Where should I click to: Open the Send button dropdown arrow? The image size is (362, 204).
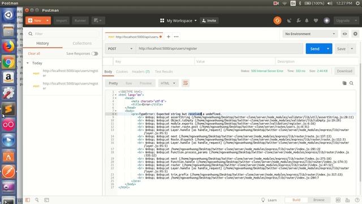tap(328, 49)
